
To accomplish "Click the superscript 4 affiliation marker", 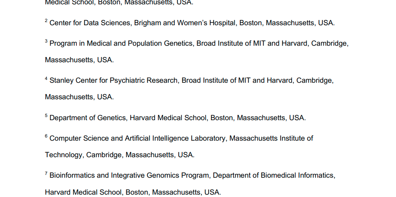I will tap(46, 78).
